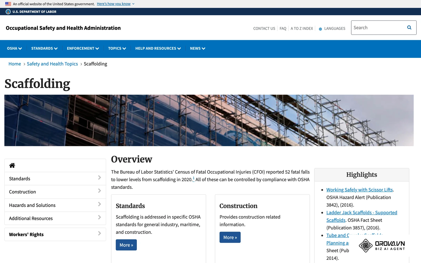Click Occupational Safety and Health Administration title
Image resolution: width=421 pixels, height=263 pixels.
click(x=63, y=28)
